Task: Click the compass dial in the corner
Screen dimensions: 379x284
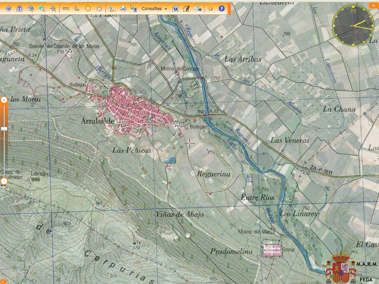Action: pos(353,25)
